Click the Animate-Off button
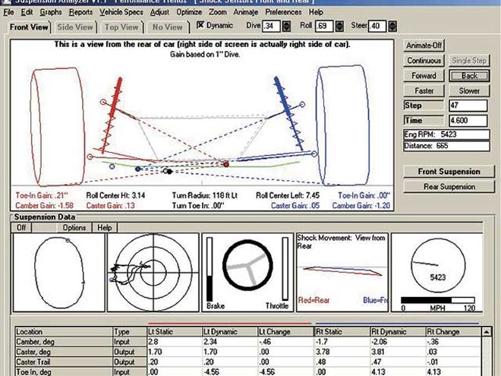501x376 pixels. click(424, 46)
